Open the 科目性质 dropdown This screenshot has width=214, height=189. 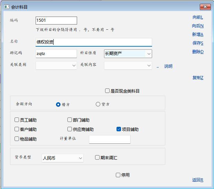(149, 54)
